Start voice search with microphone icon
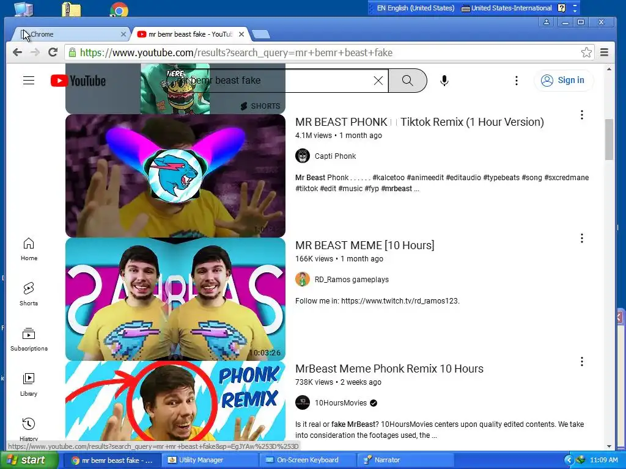The image size is (626, 469). click(x=444, y=81)
